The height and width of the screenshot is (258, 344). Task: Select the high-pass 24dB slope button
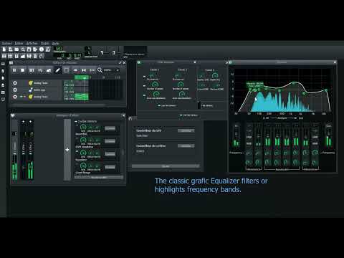click(x=249, y=137)
